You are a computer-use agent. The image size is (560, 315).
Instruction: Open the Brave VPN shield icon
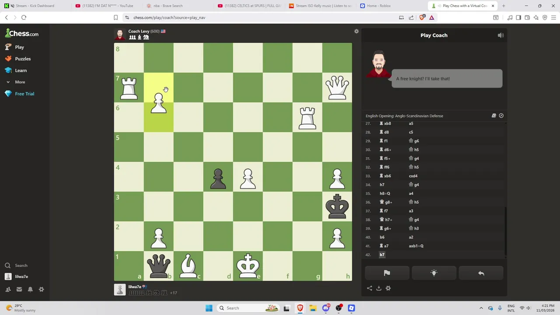(545, 17)
